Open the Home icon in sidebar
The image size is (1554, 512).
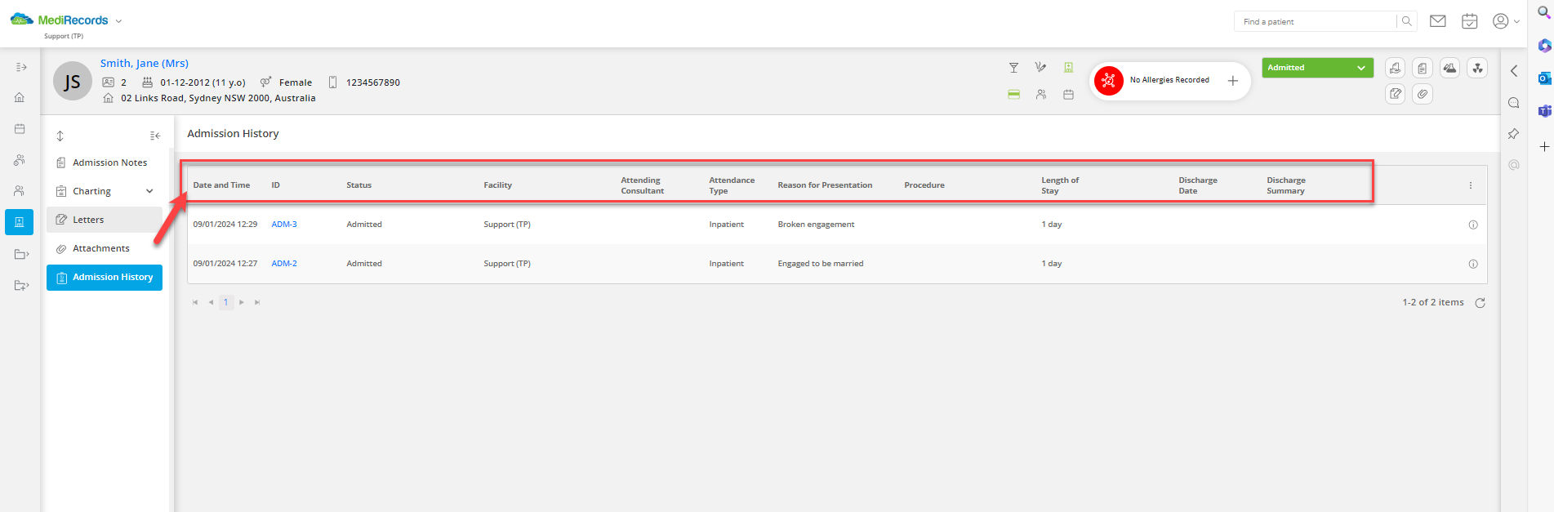pyautogui.click(x=20, y=97)
